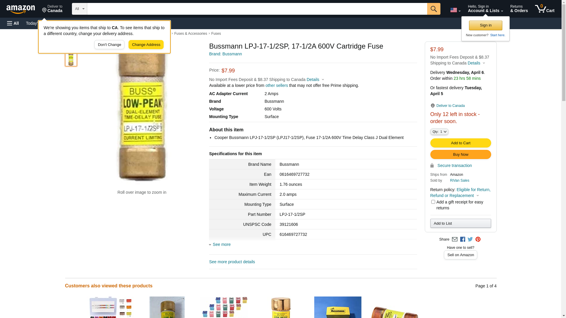Image resolution: width=566 pixels, height=318 pixels.
Task: Expand See more specifications
Action: [x=221, y=244]
